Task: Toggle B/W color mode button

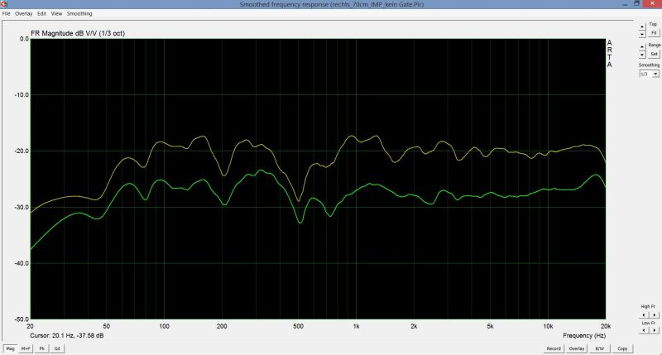Action: pos(599,348)
